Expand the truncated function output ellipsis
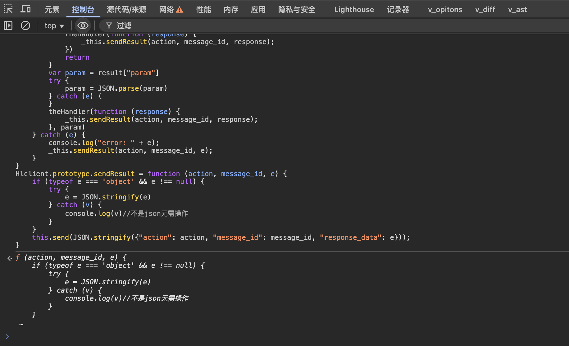 tap(21, 324)
